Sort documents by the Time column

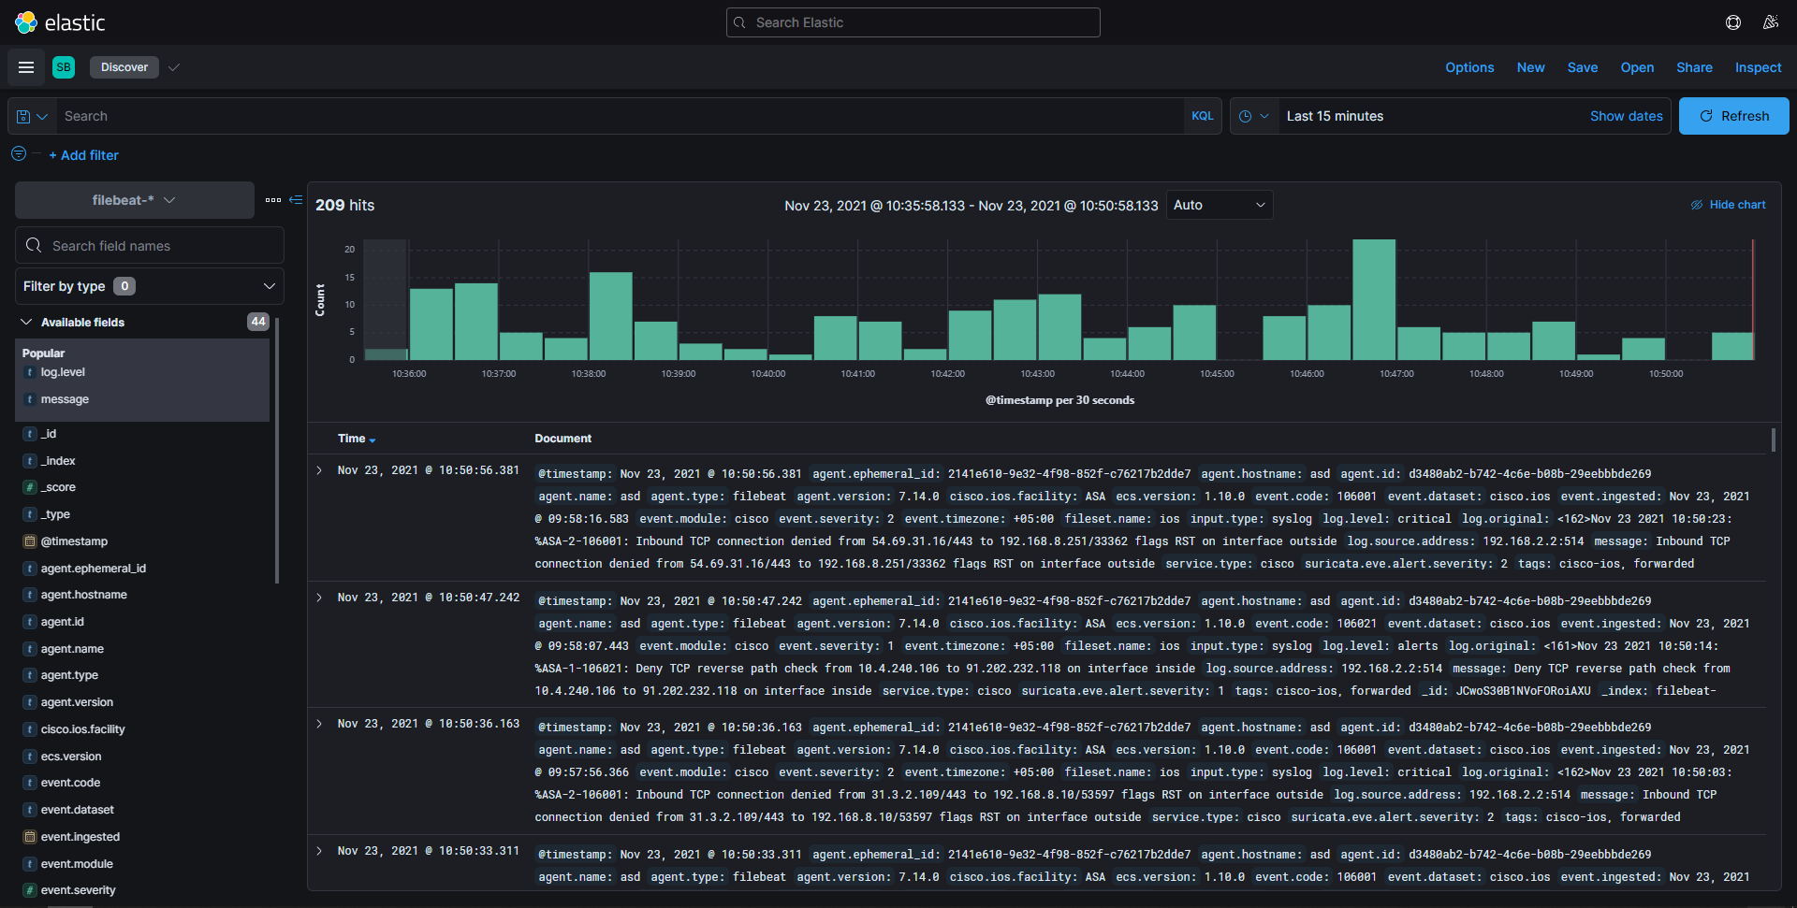(356, 439)
